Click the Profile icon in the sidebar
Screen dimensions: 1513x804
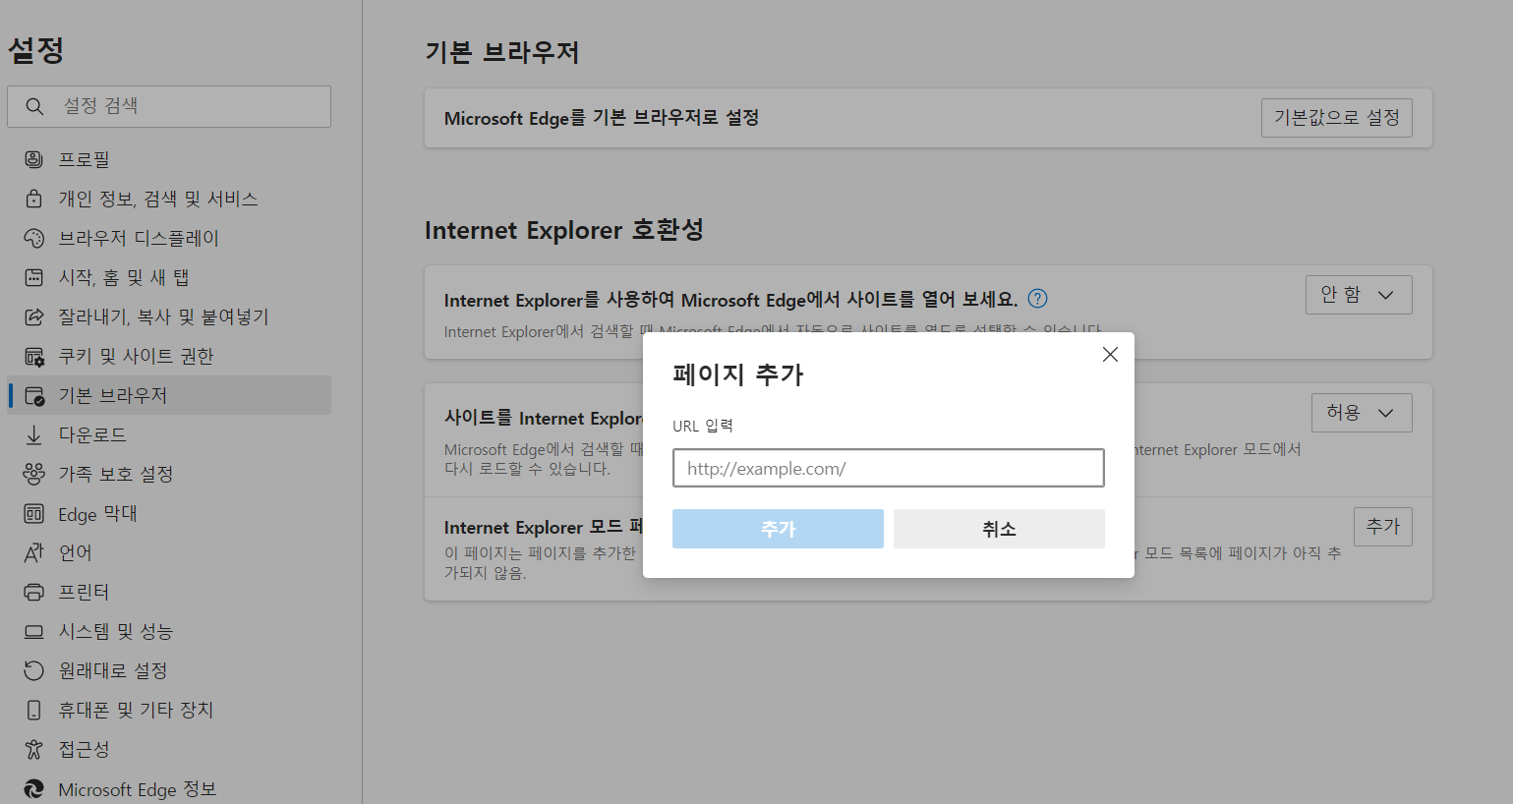33,159
